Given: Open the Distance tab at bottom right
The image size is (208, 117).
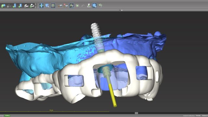Looking at the screenshot, I should pos(205,116).
